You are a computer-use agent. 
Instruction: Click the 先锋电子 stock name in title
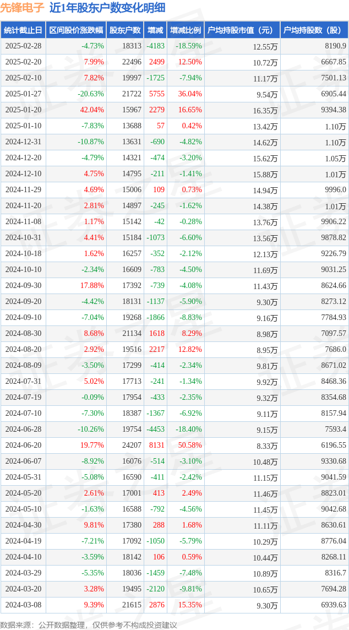click(x=23, y=8)
